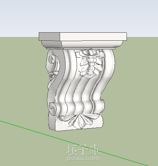The width and height of the screenshot is (158, 166).
Task: Select the center bead of the flower rosette
Action: (92, 59)
